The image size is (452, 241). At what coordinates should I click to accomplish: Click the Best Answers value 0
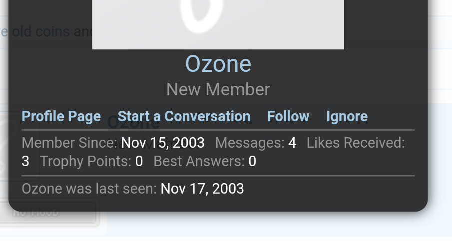point(252,161)
